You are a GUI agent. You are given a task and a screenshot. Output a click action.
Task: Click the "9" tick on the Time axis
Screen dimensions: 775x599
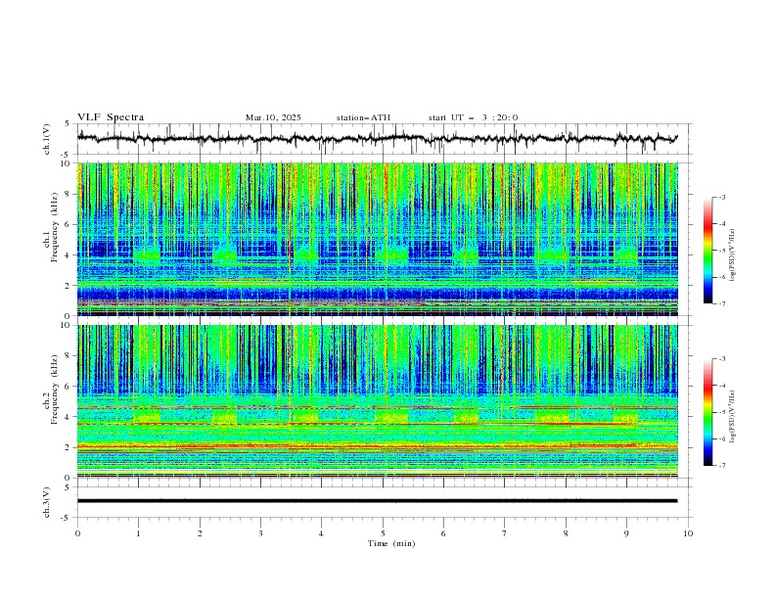[x=626, y=533]
